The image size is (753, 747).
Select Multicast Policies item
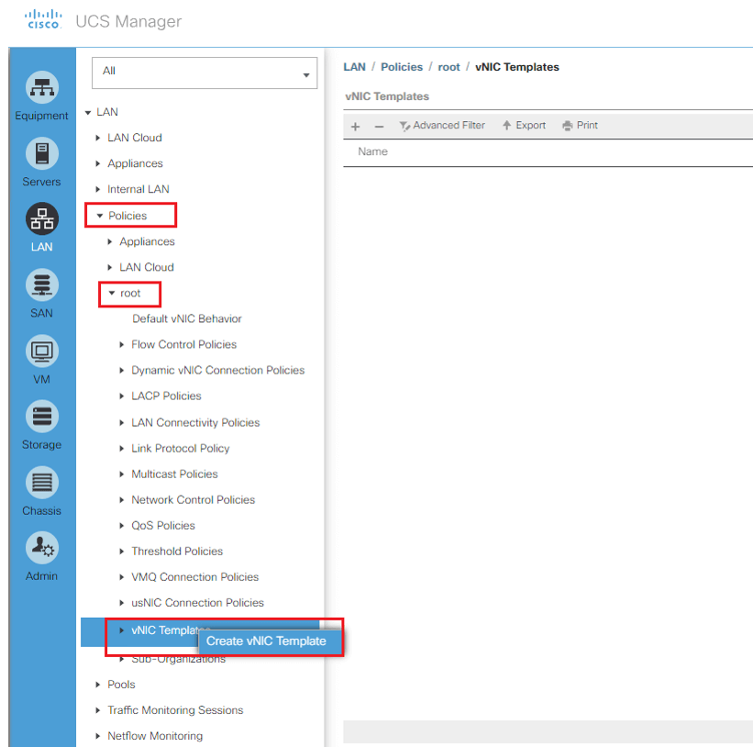point(174,474)
